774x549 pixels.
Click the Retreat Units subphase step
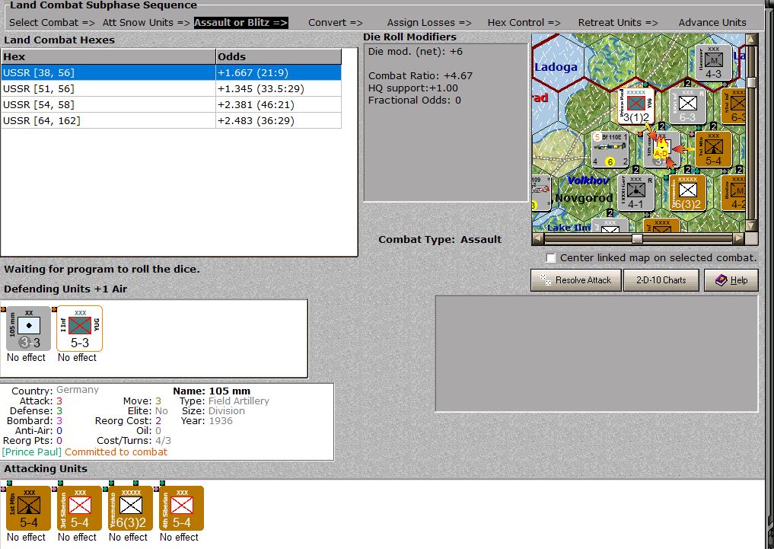(618, 23)
